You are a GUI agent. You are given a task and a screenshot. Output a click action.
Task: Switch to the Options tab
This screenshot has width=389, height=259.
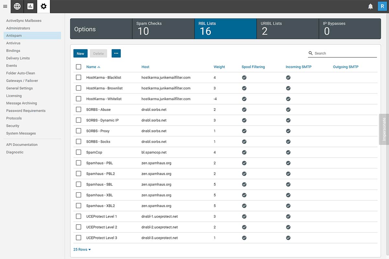(101, 29)
